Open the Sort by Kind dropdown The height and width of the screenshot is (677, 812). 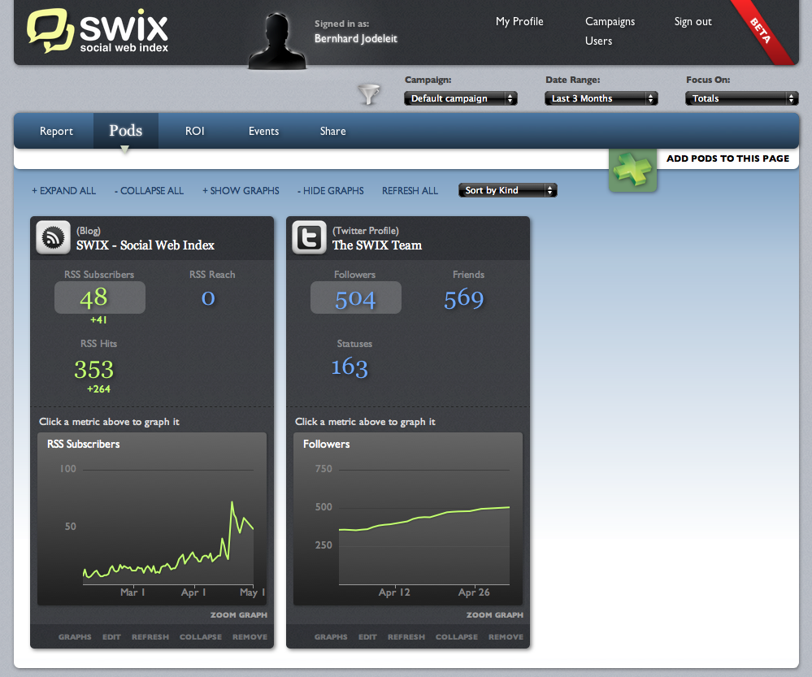pyautogui.click(x=507, y=190)
